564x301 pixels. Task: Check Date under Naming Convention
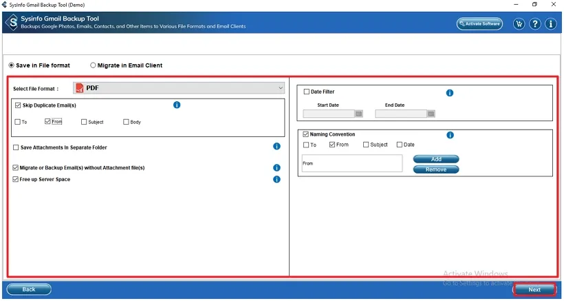[399, 145]
